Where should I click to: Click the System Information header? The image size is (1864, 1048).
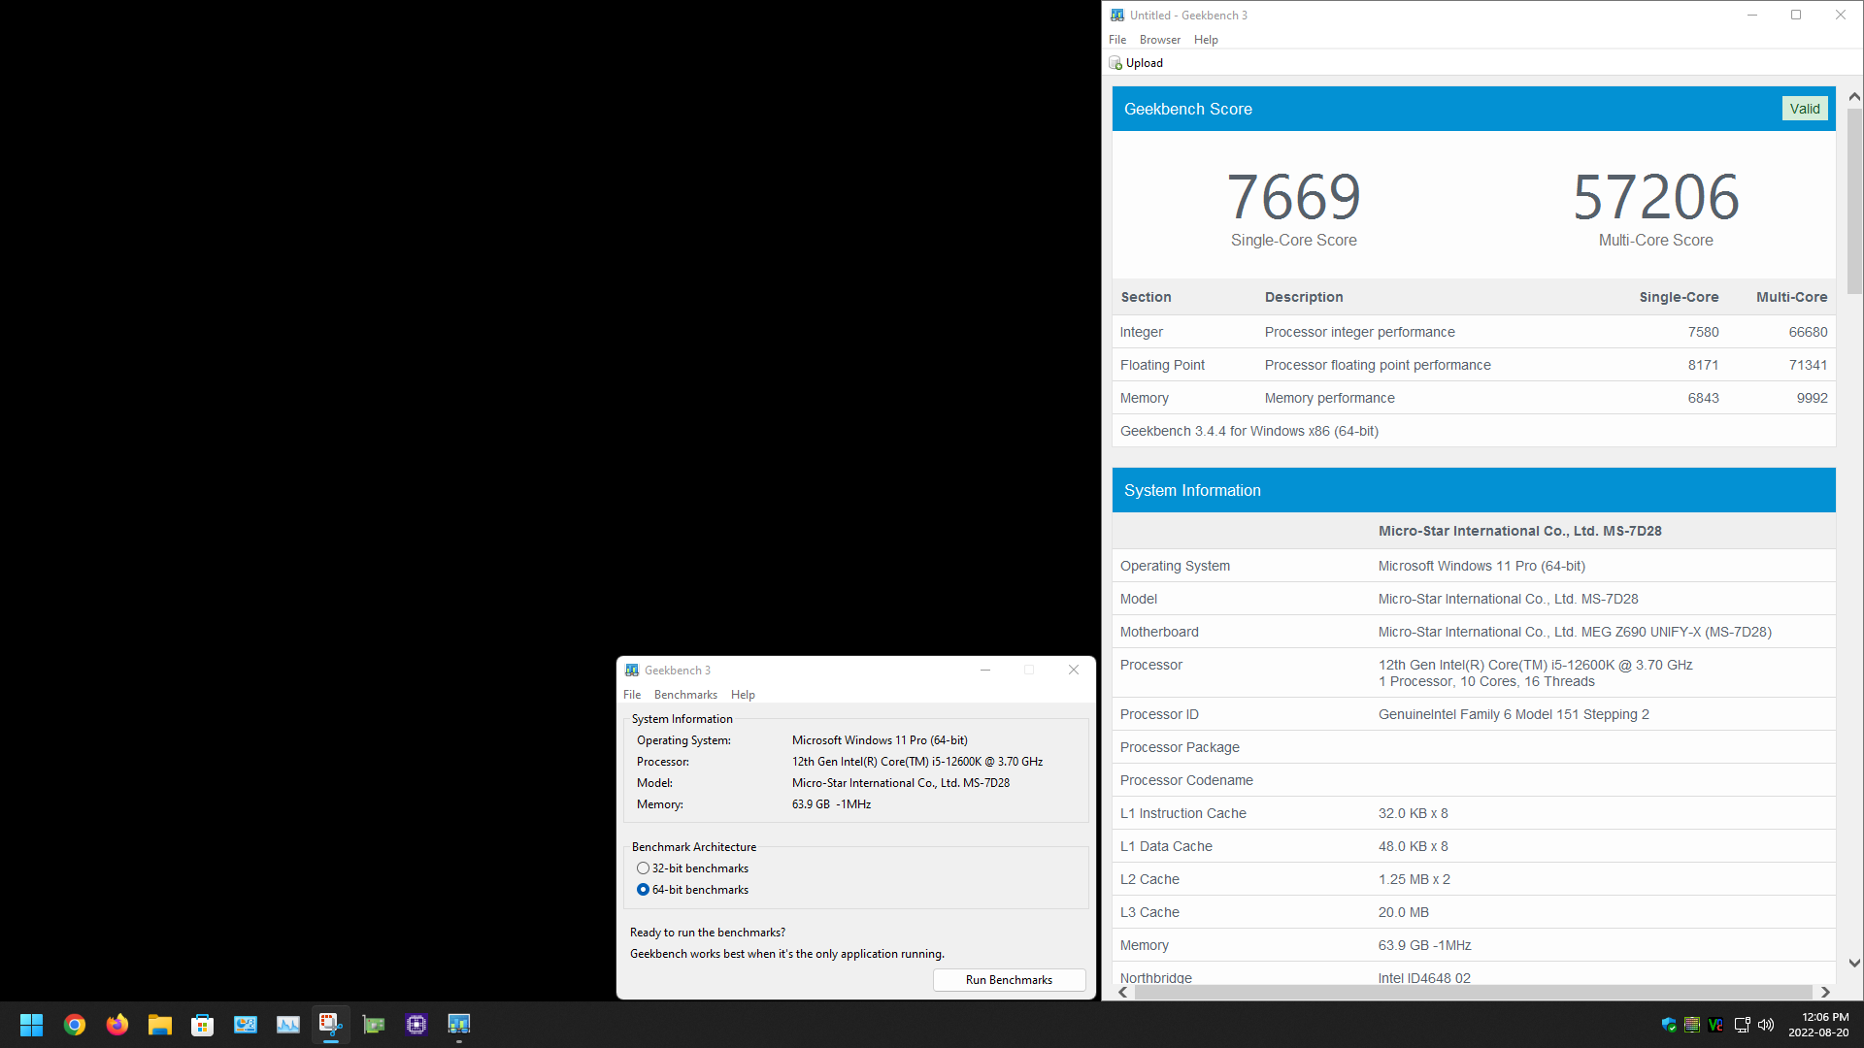[x=1474, y=490]
